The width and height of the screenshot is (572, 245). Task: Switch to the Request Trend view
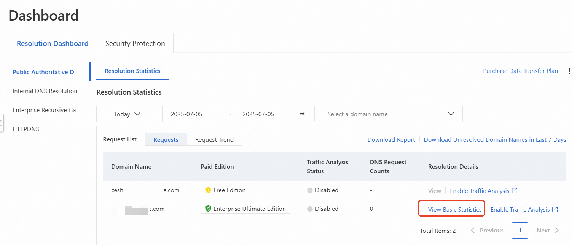214,139
